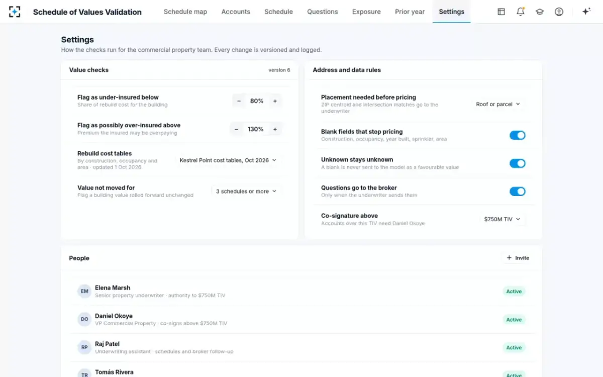The width and height of the screenshot is (603, 377).
Task: Decrease under-insured threshold with minus
Action: click(x=239, y=101)
